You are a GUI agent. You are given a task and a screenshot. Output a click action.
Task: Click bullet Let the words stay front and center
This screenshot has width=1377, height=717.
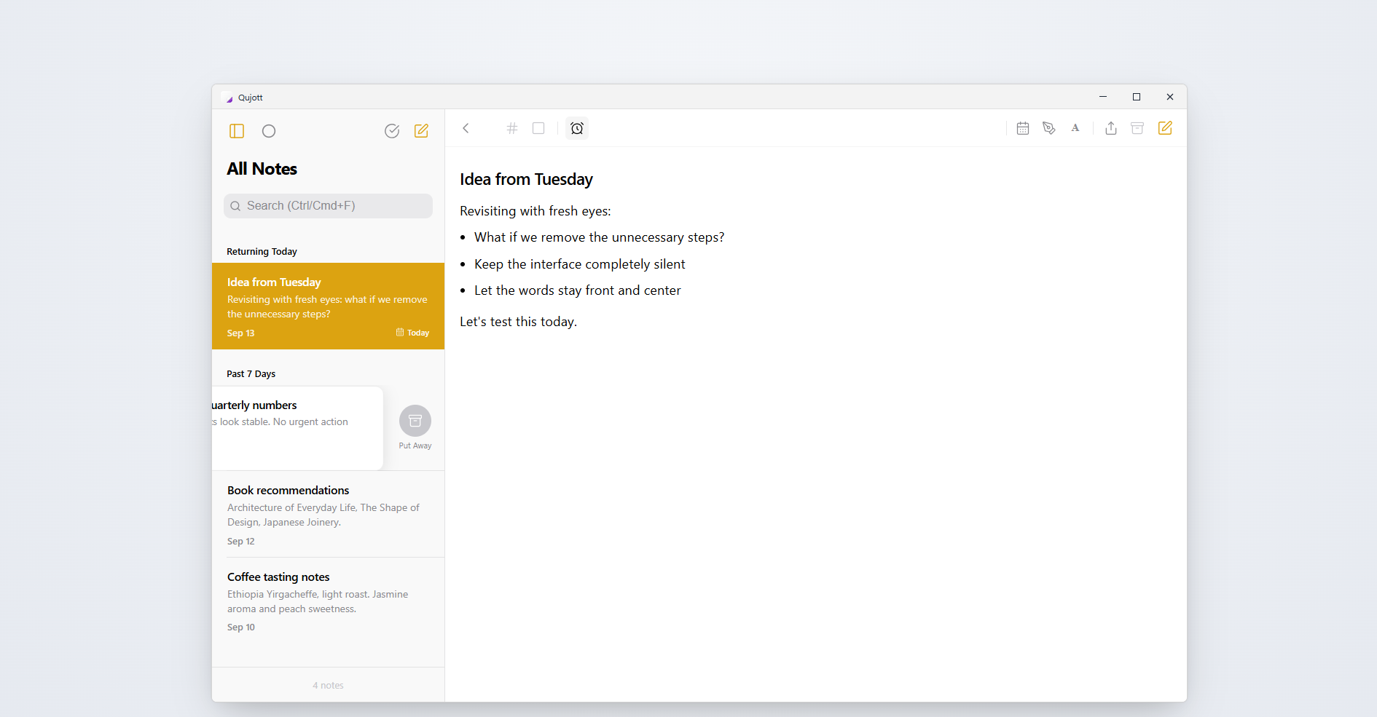point(577,290)
